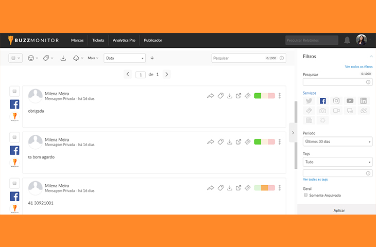Select the Facebook service filter icon
This screenshot has width=376, height=247.
322,101
